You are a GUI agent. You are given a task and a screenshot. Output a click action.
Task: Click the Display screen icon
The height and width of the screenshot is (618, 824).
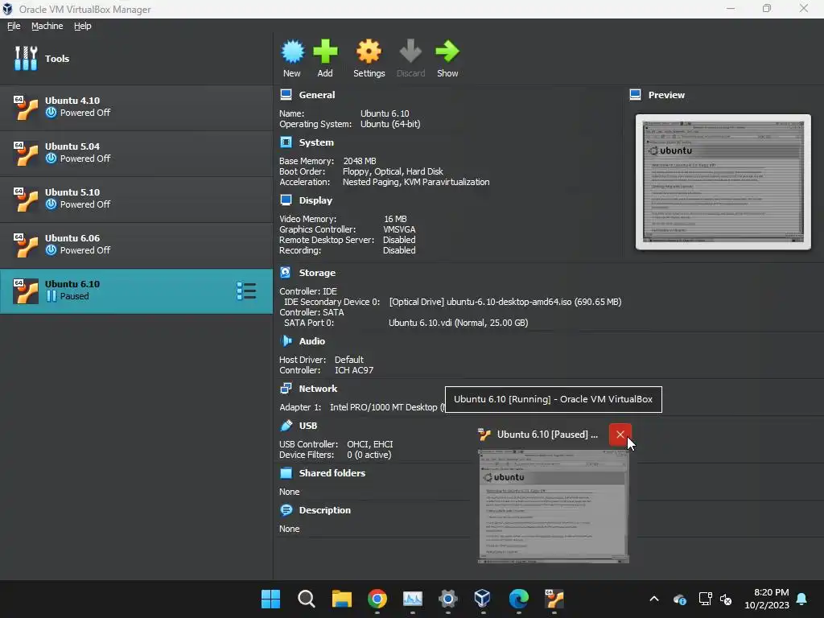click(x=286, y=200)
